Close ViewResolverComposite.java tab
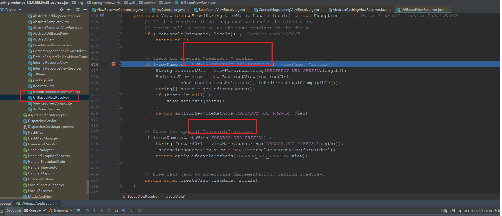The width and height of the screenshot is (502, 216). point(146,10)
